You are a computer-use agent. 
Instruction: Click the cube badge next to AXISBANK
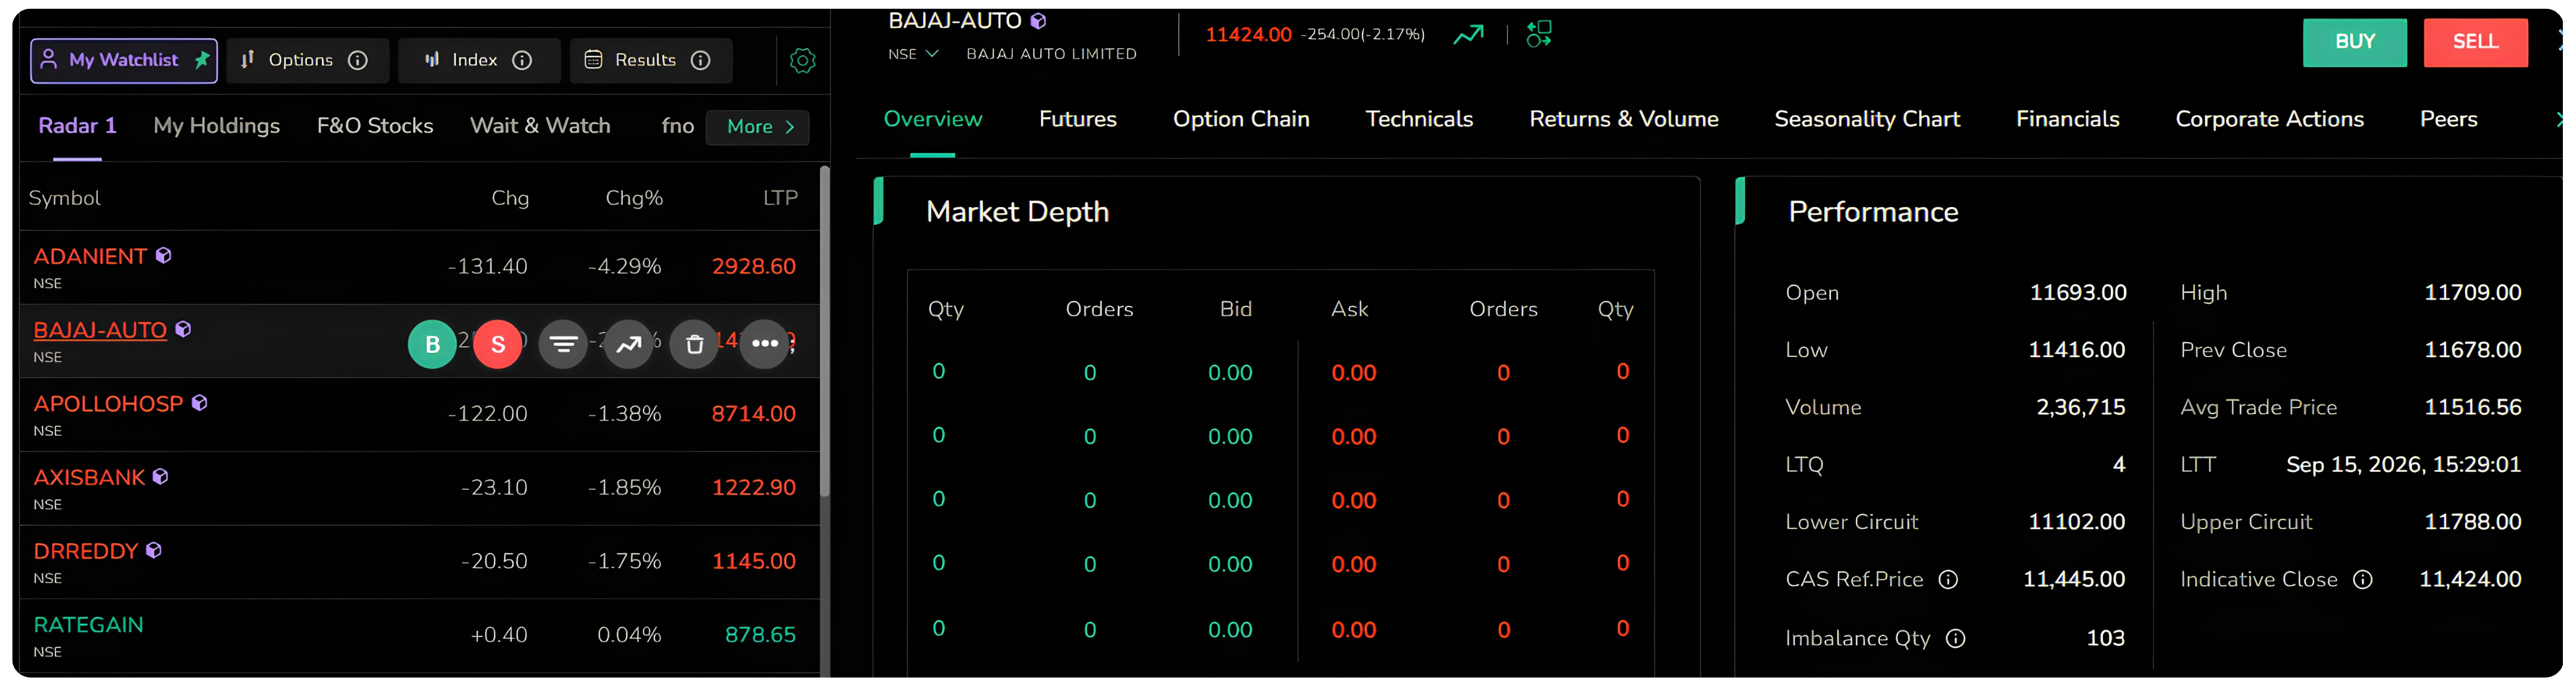(x=160, y=477)
